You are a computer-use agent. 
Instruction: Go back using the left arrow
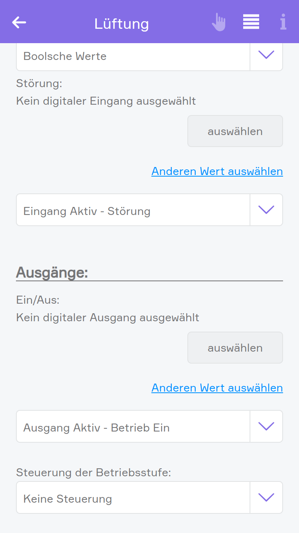(x=19, y=22)
